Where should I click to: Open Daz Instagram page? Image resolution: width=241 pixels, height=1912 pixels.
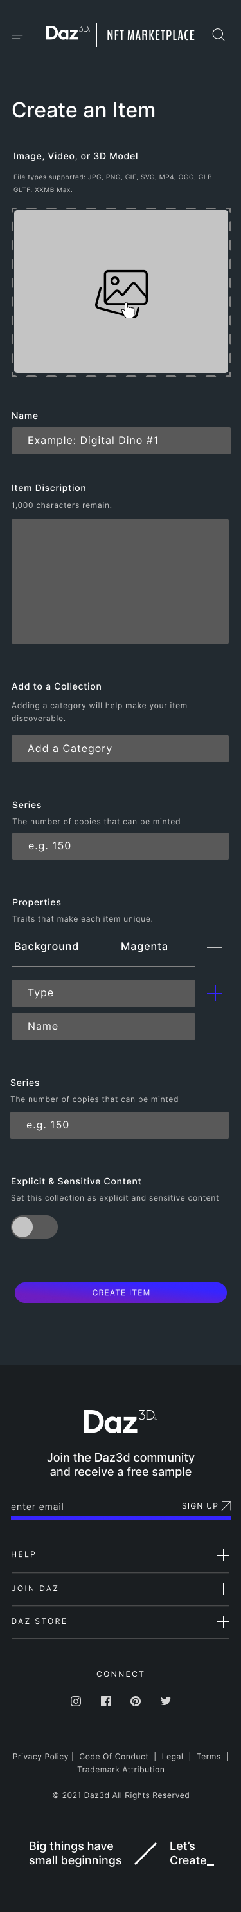coord(75,1701)
